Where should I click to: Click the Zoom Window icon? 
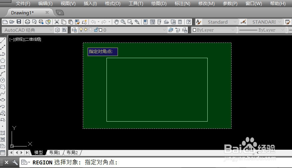tap(130, 22)
